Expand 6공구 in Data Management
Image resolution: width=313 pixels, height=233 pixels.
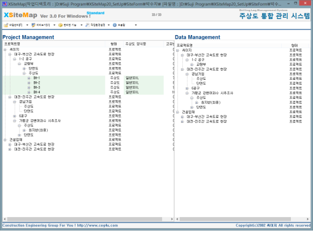[187, 89]
